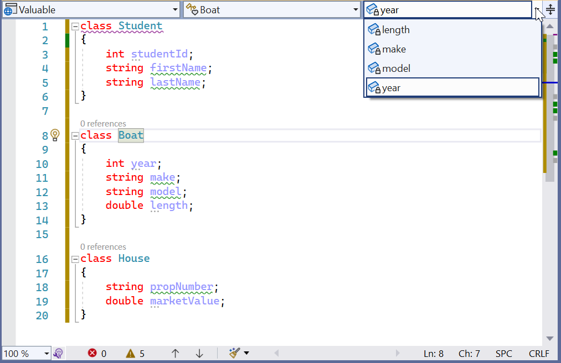561x363 pixels.
Task: Click the Ln: 8 line indicator
Action: pos(434,354)
